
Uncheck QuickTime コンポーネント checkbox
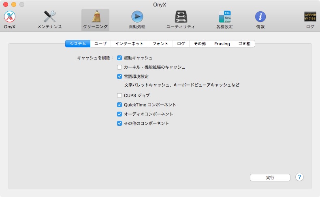pos(119,105)
